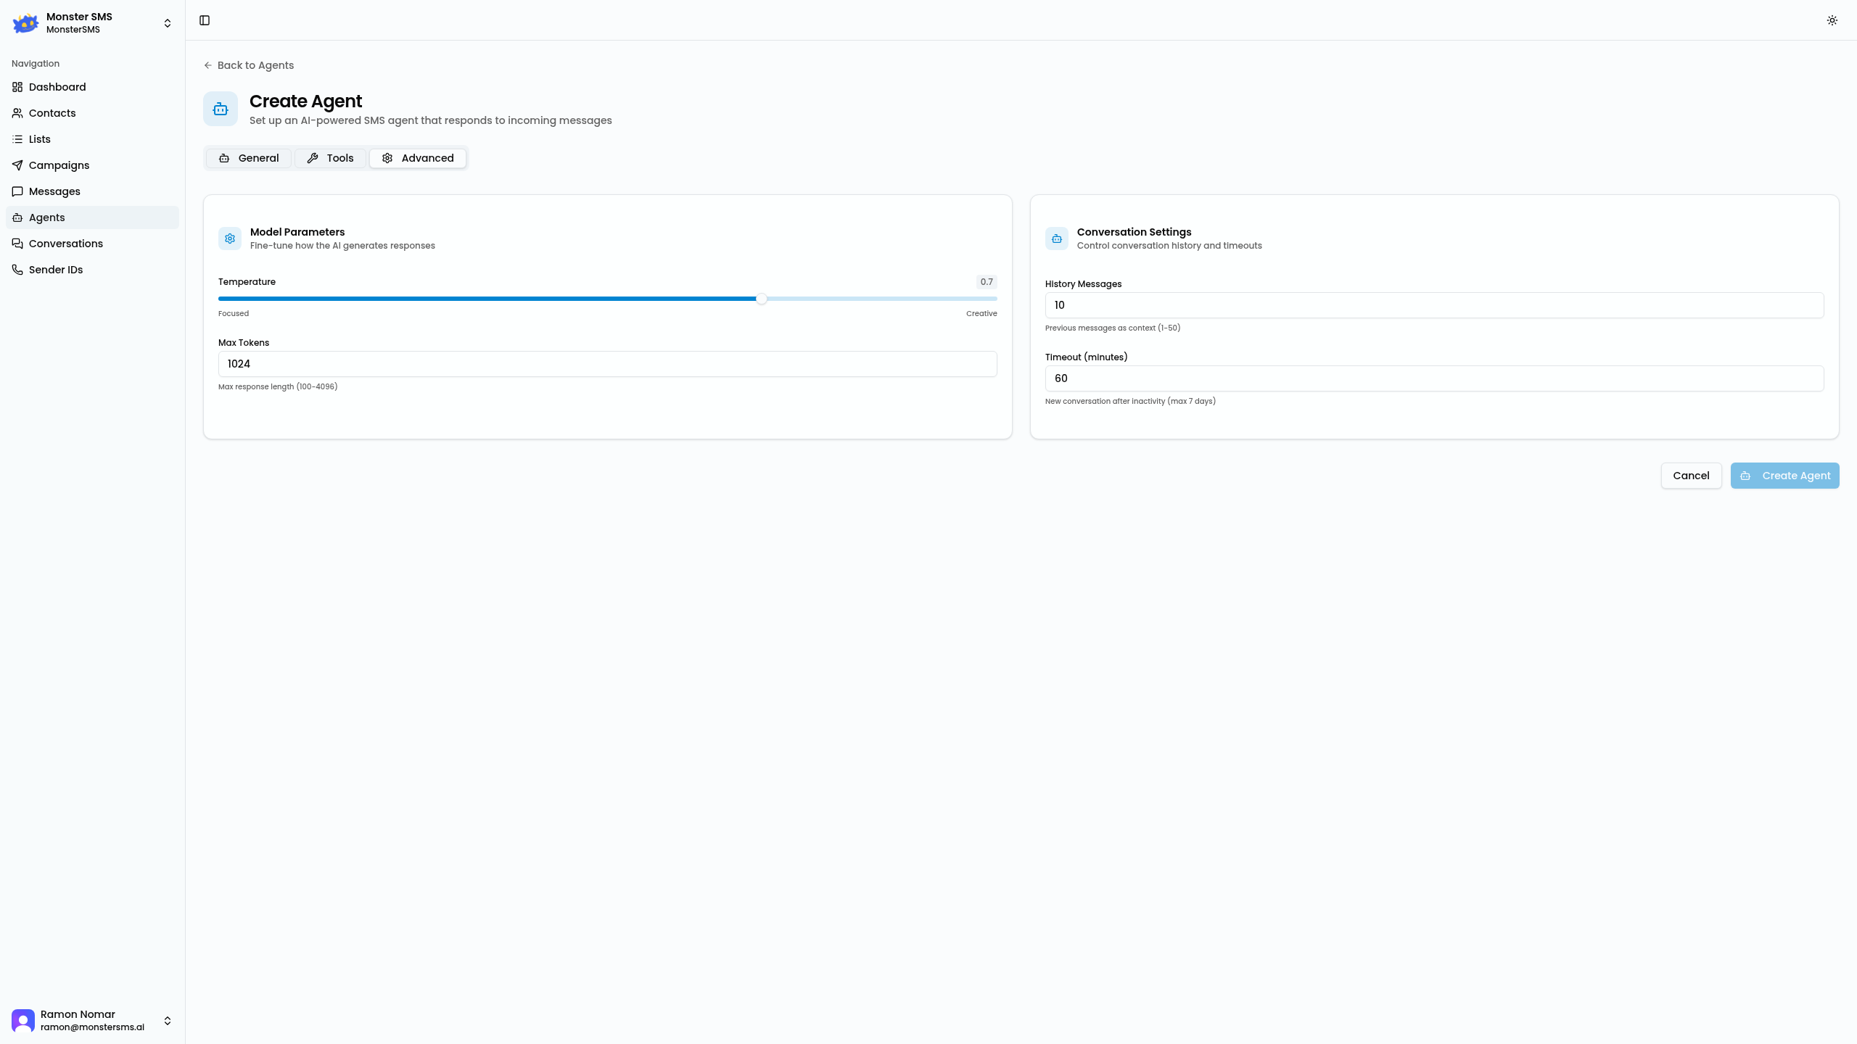
Task: Click the Sender IDs phone icon
Action: 17,270
